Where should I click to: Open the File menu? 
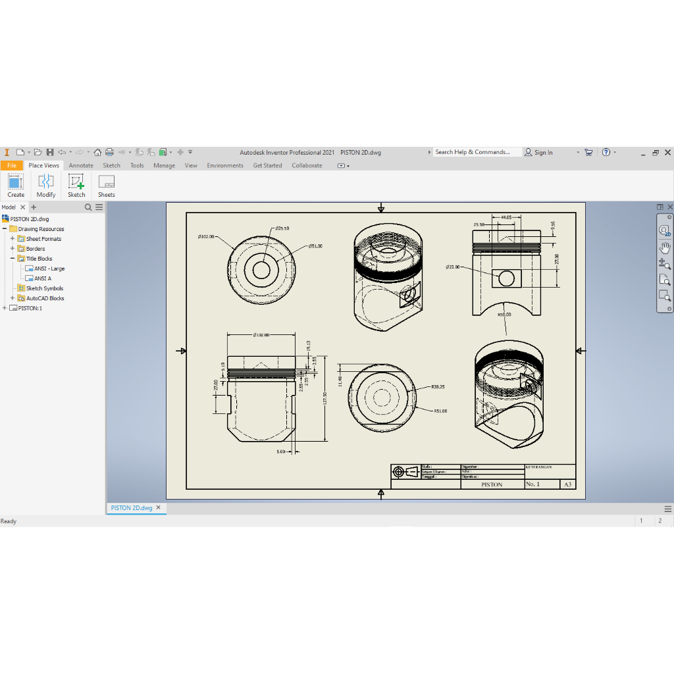[x=12, y=165]
